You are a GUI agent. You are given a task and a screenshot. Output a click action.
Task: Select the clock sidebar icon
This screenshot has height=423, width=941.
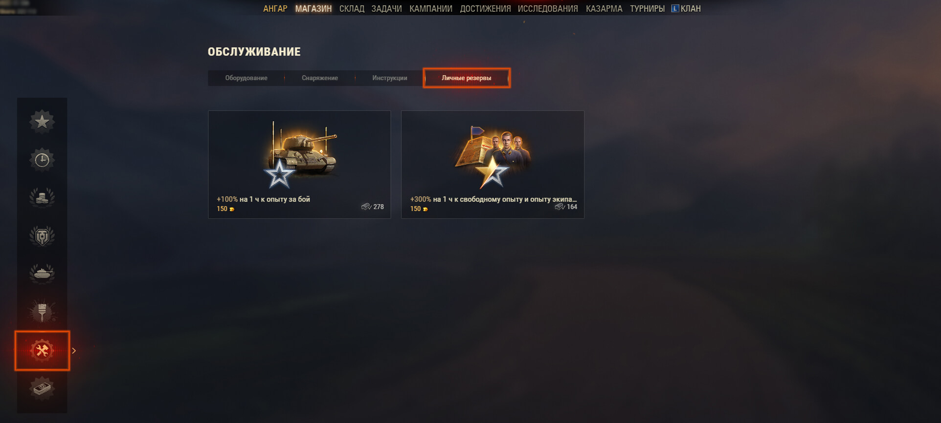[42, 160]
